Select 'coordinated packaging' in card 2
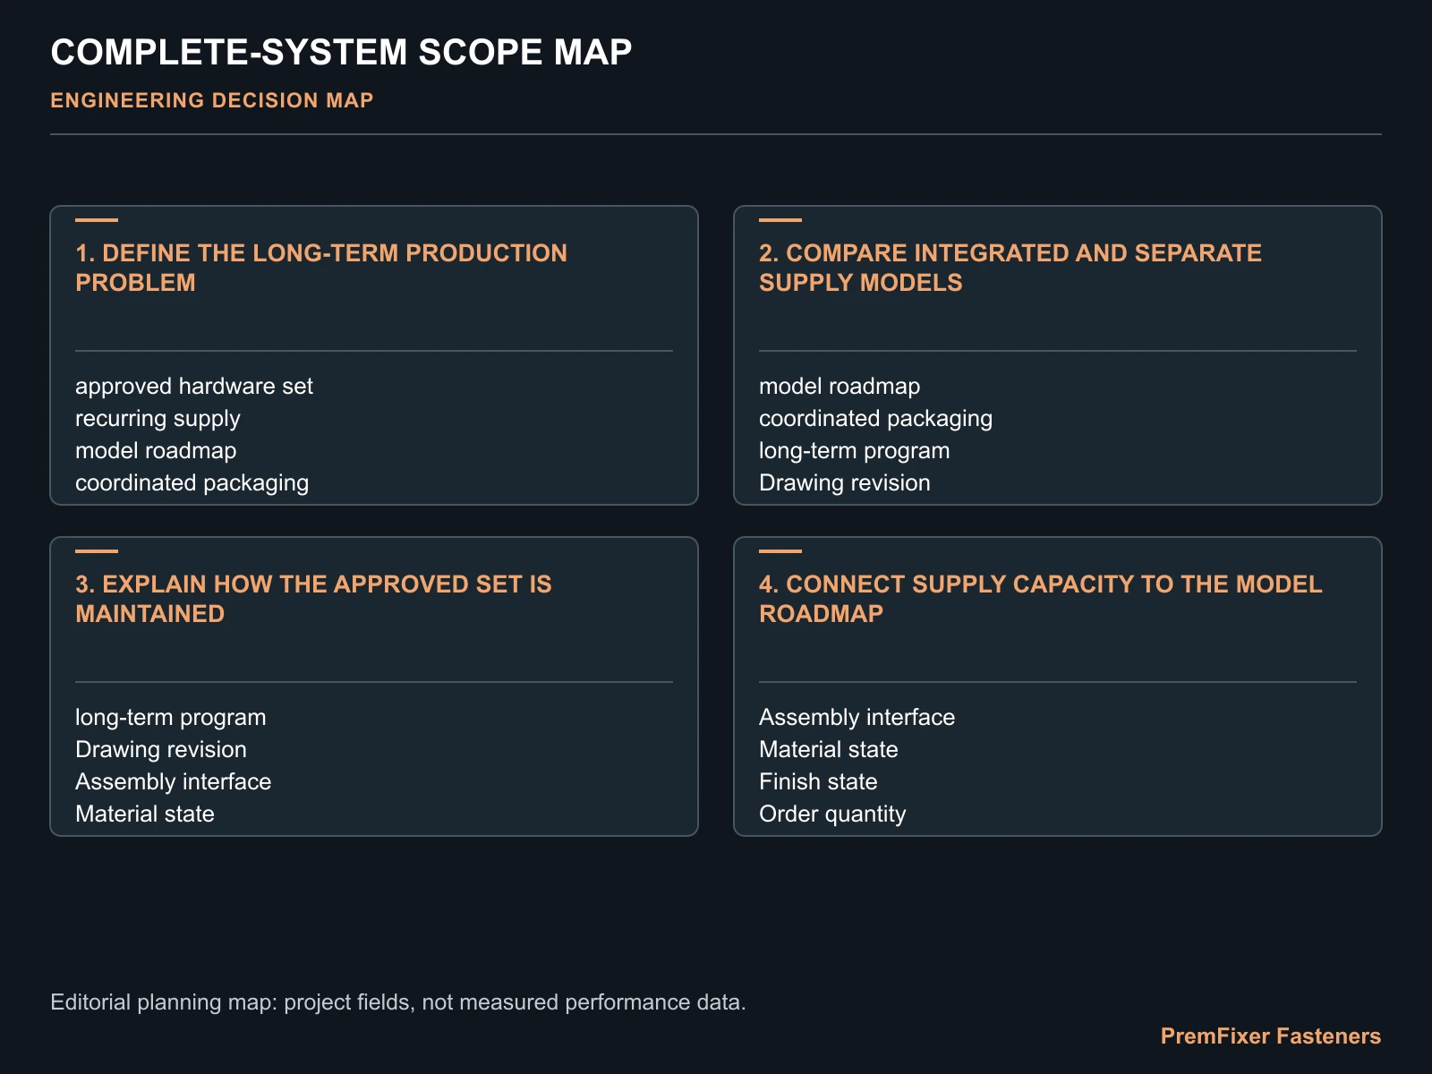Image resolution: width=1432 pixels, height=1074 pixels. tap(875, 418)
